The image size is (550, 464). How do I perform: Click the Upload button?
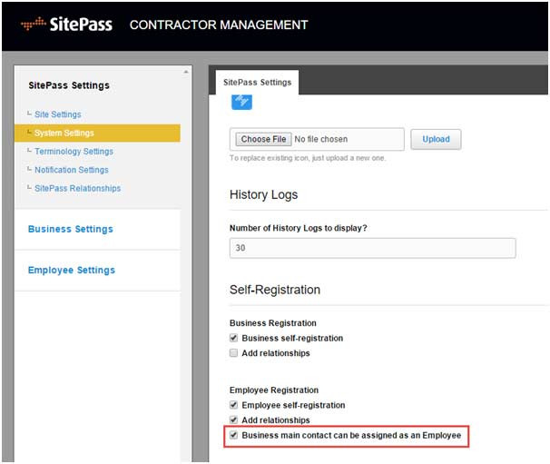click(436, 139)
